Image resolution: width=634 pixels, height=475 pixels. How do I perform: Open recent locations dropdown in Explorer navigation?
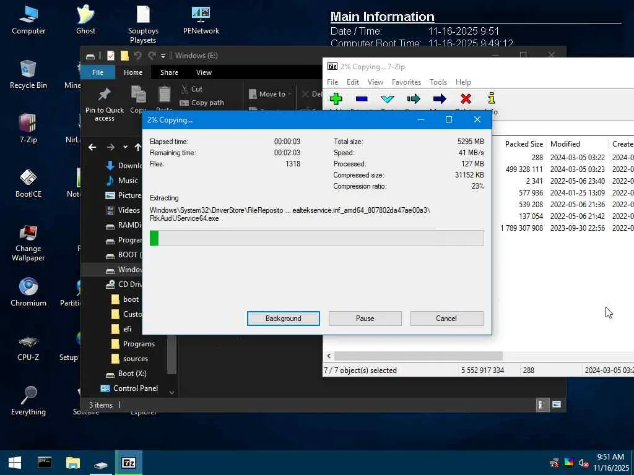click(125, 147)
